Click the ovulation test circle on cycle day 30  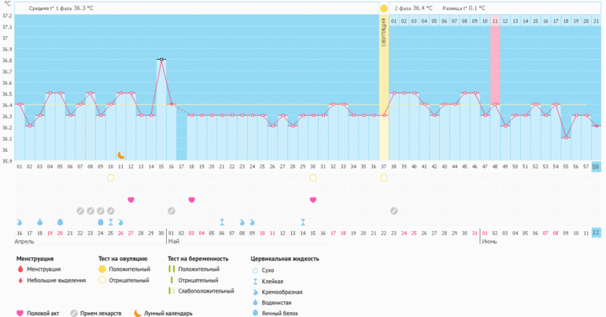313,178
